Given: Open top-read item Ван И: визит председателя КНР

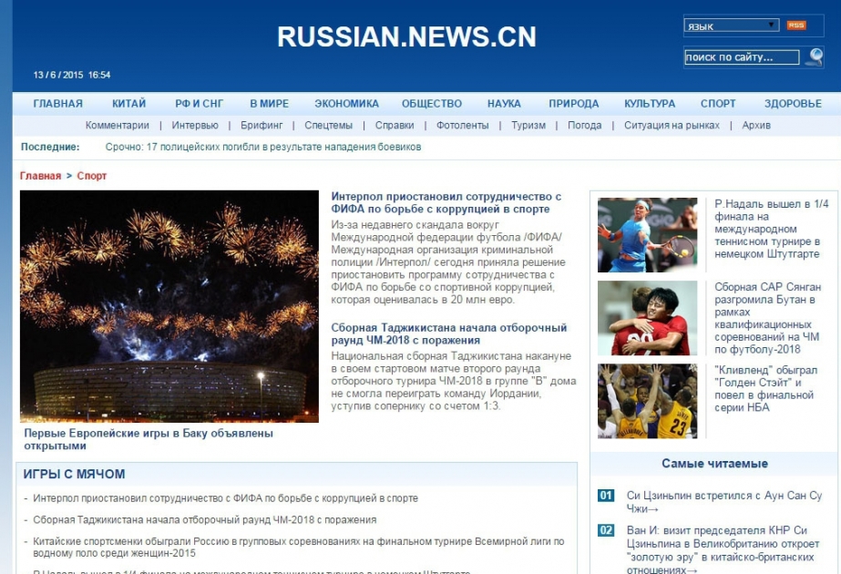Looking at the screenshot, I should point(723,549).
